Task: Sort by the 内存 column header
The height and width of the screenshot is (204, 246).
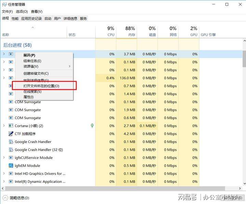Action: [126, 31]
